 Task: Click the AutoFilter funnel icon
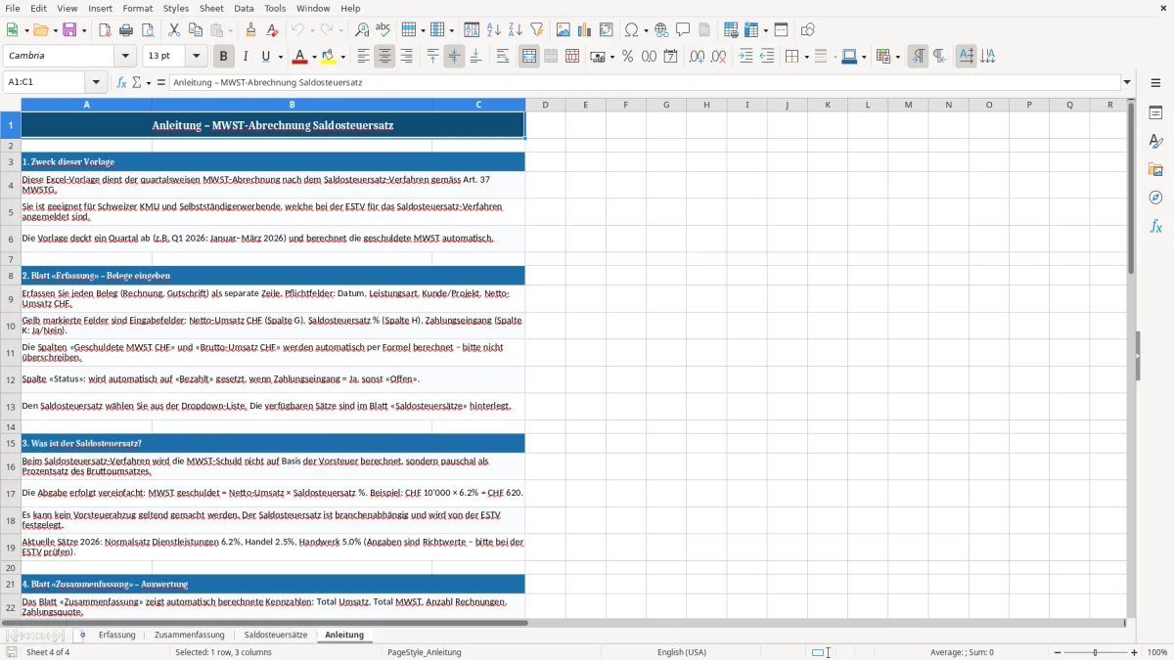(536, 30)
